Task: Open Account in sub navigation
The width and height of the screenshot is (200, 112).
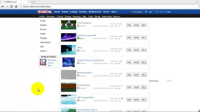Action: [x=117, y=16]
